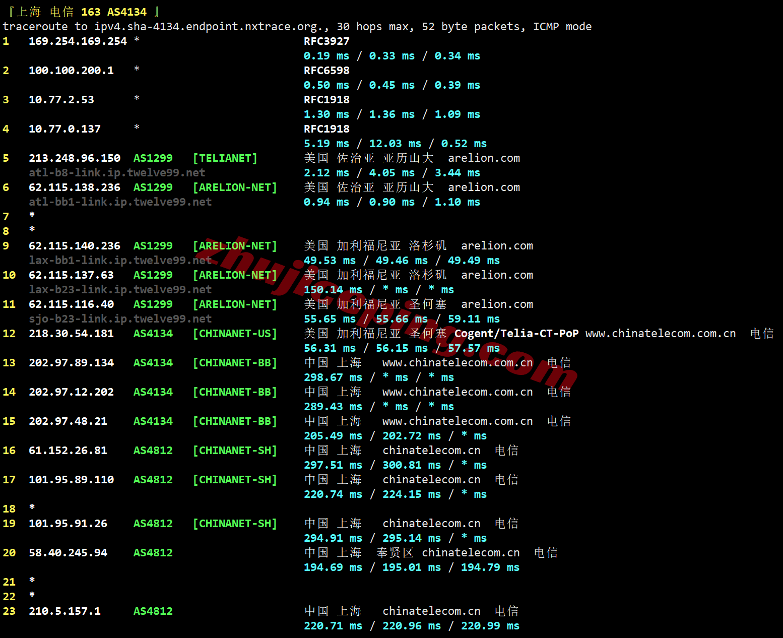Viewport: 783px width, 638px height.
Task: Click the Cogent/Telia-CT-PoP text
Action: point(516,334)
